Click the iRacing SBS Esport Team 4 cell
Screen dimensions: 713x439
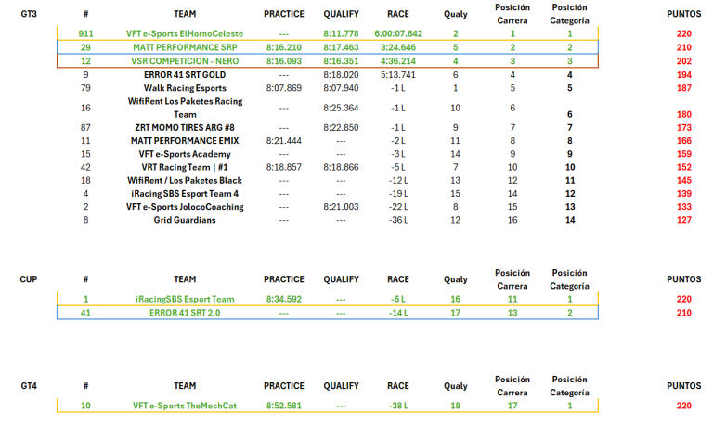185,193
